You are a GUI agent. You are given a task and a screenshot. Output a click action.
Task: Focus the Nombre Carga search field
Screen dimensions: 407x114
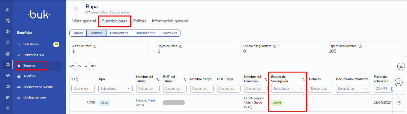[202, 89]
